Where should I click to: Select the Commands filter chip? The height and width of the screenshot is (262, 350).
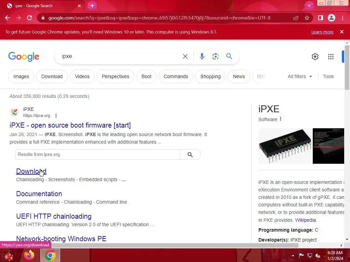tap(176, 76)
